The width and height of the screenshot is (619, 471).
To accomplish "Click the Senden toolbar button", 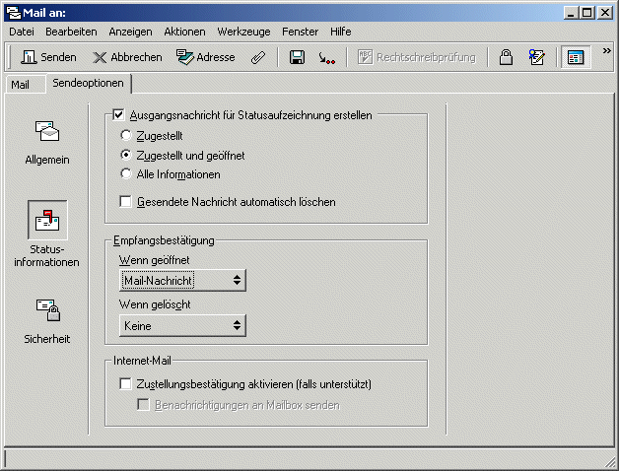I will 48,57.
